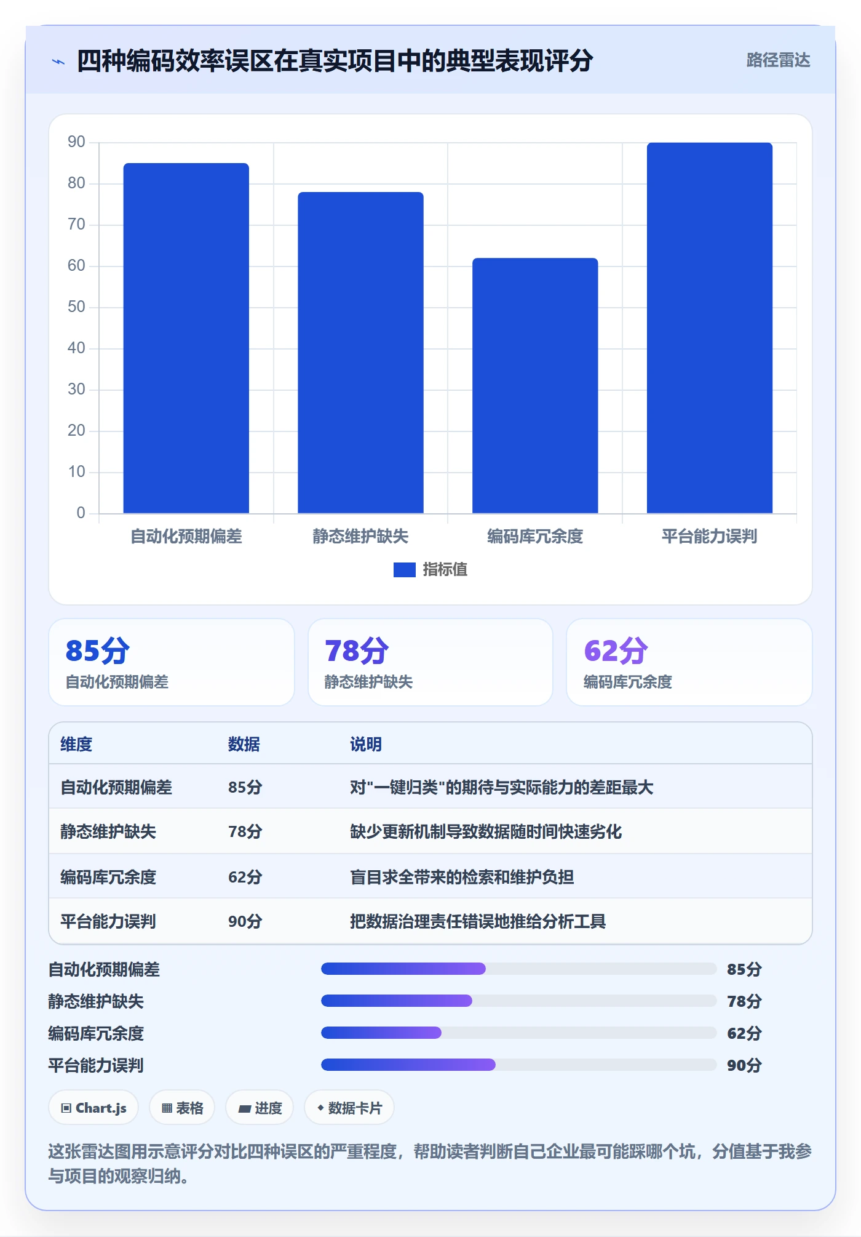Open the 78分 data card
Viewport: 861px width, 1237px height.
click(430, 662)
